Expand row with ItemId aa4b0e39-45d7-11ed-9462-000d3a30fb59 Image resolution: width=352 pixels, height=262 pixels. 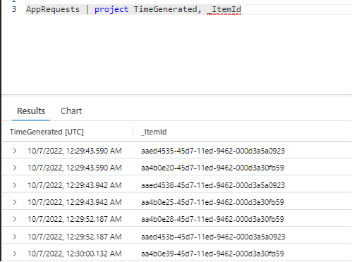click(x=15, y=254)
